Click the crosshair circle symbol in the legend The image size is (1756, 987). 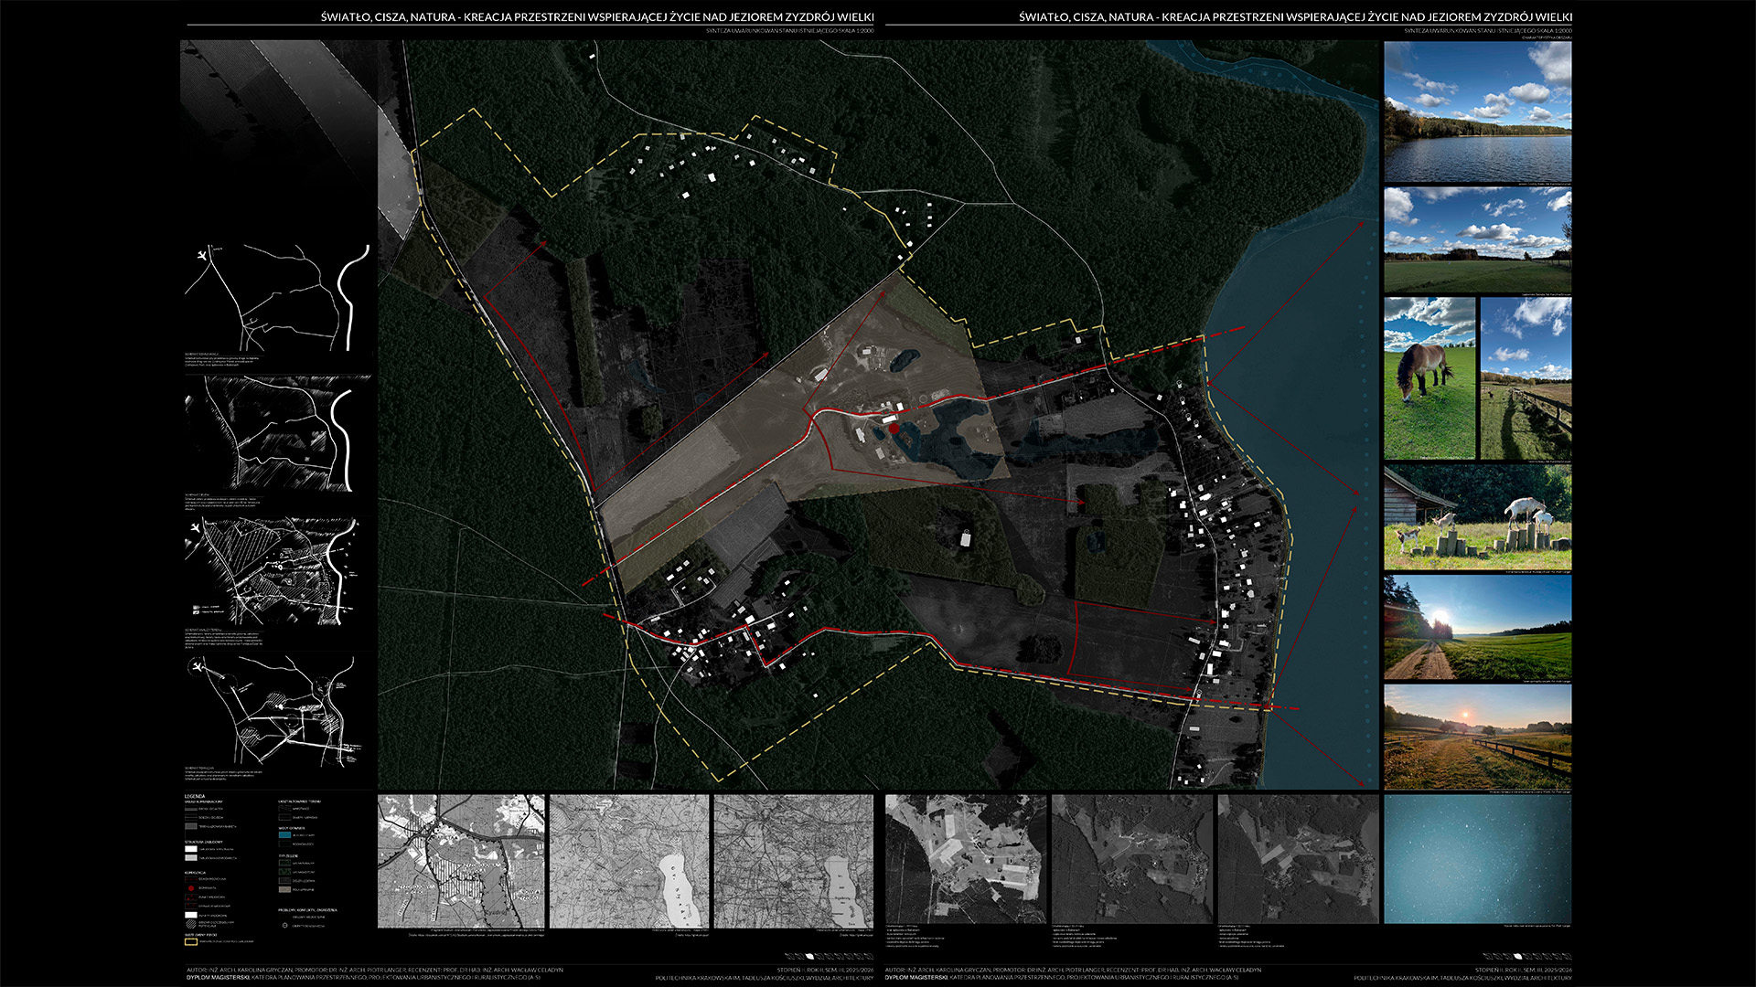click(x=284, y=925)
